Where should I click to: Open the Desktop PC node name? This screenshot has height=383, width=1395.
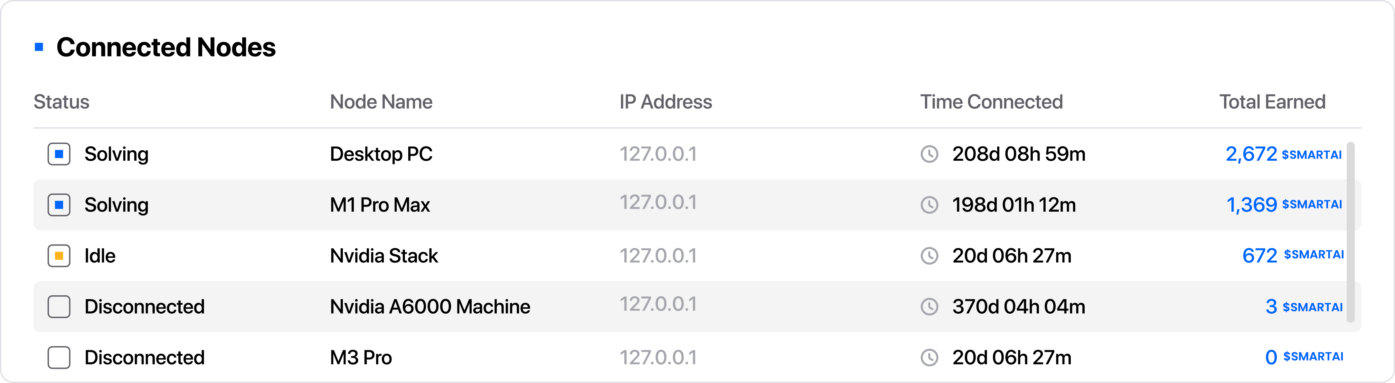(x=381, y=154)
